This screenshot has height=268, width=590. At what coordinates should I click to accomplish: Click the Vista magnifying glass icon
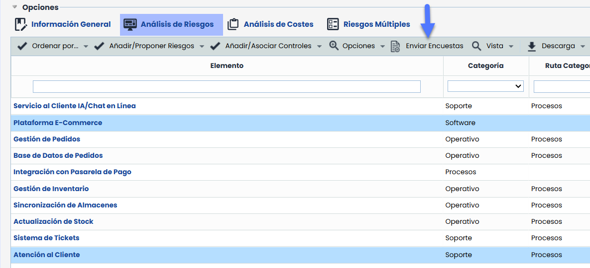click(x=476, y=46)
